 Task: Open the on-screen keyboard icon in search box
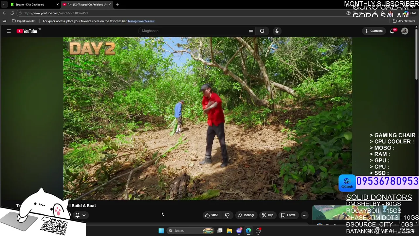(x=251, y=31)
